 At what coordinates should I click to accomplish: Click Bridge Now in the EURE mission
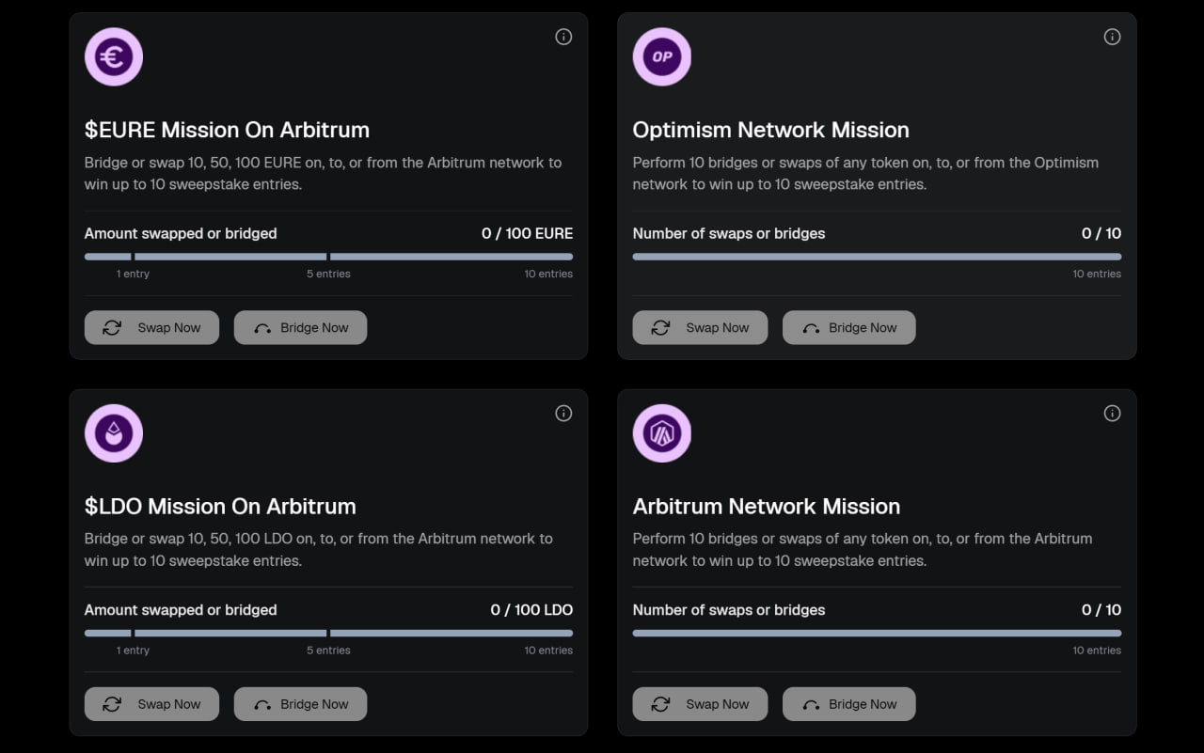pos(300,327)
